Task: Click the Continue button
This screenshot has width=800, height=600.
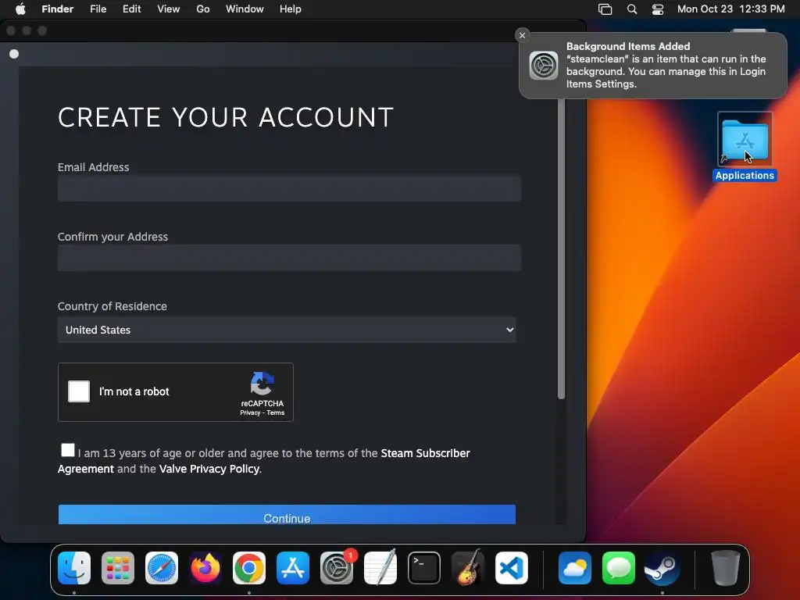Action: (x=287, y=514)
